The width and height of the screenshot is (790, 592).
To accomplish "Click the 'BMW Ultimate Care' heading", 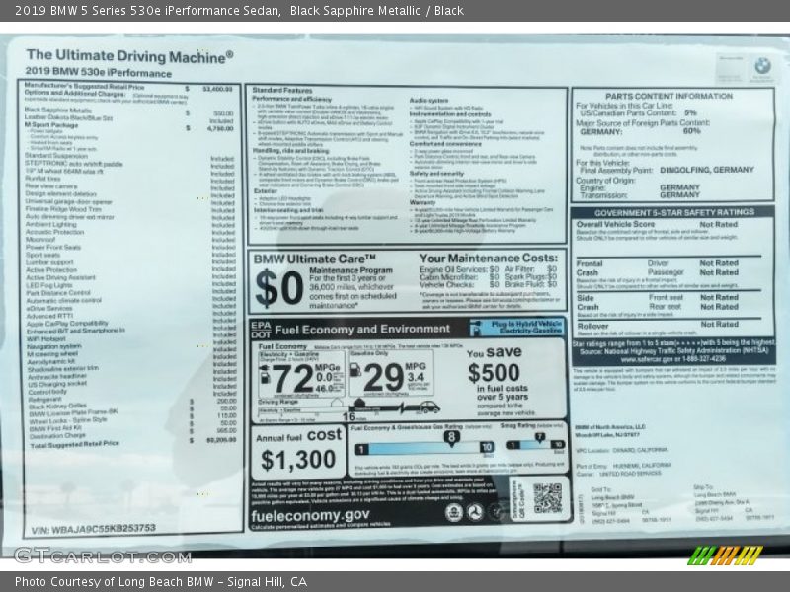I will tap(314, 259).
